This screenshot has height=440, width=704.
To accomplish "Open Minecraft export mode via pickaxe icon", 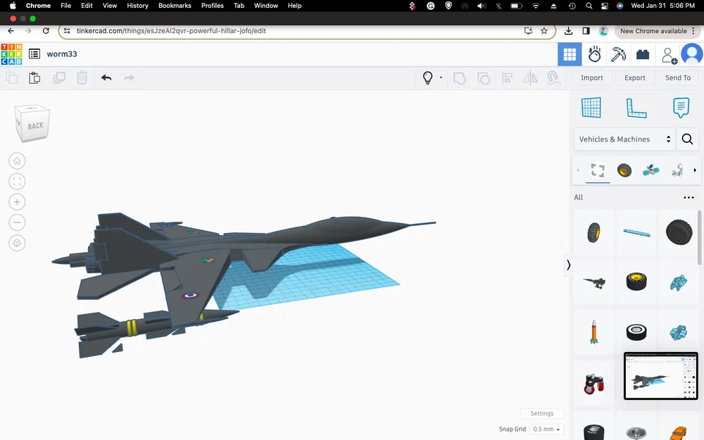I will coord(617,54).
